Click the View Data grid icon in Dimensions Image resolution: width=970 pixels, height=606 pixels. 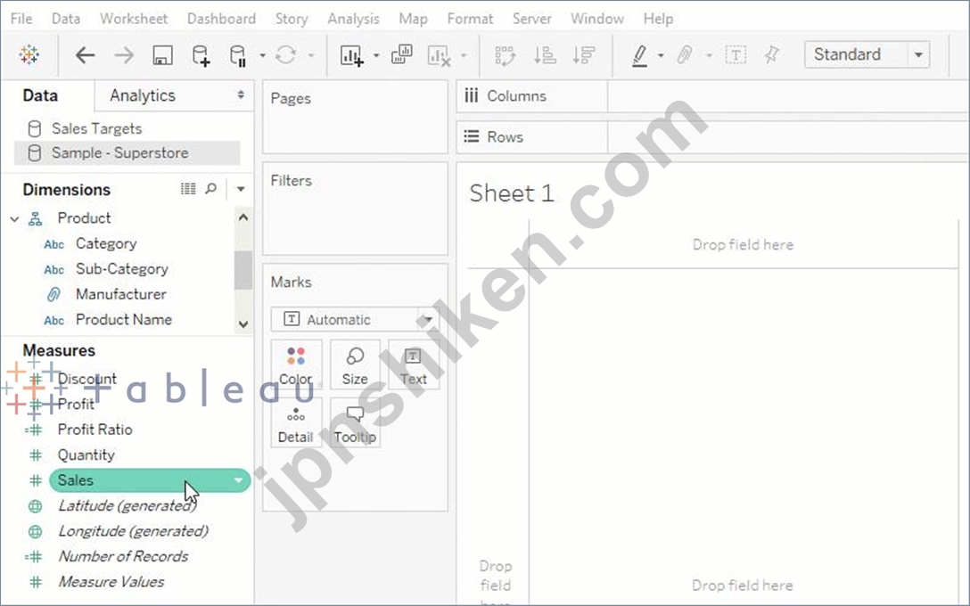(x=188, y=189)
